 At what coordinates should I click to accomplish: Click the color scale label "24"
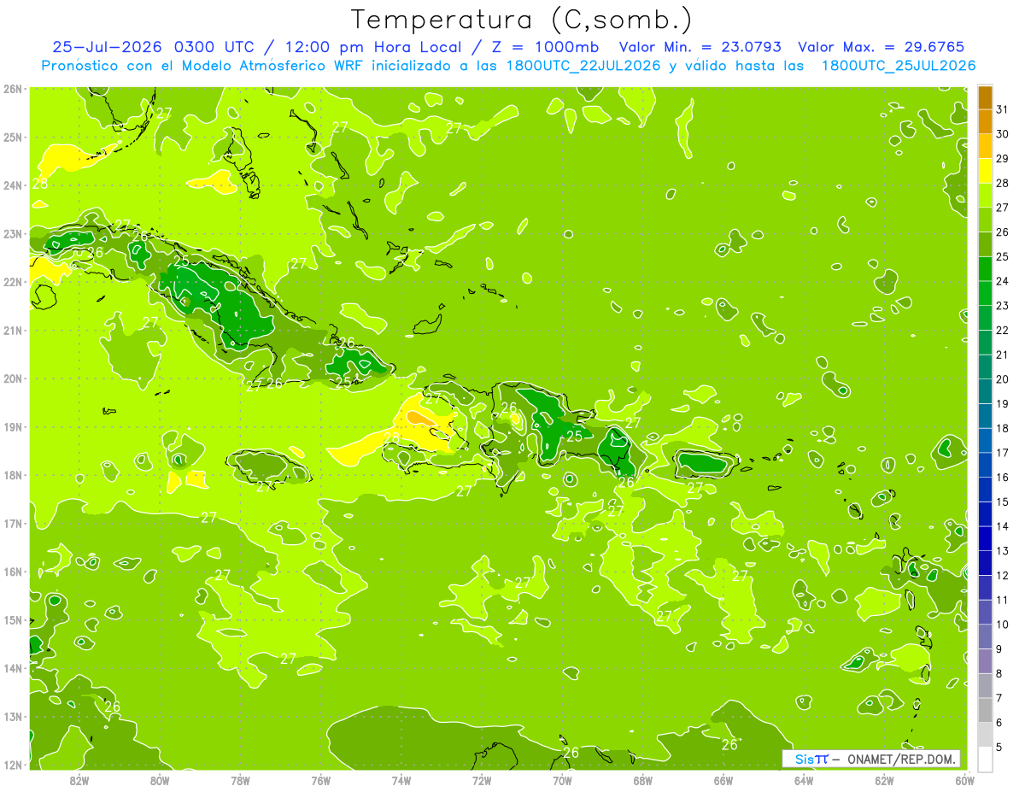click(1002, 281)
